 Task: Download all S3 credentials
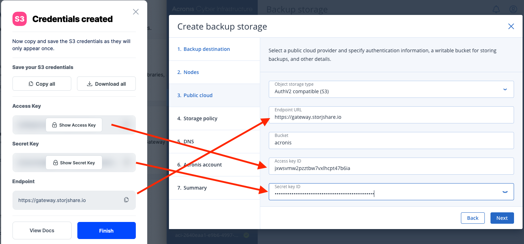(x=107, y=84)
